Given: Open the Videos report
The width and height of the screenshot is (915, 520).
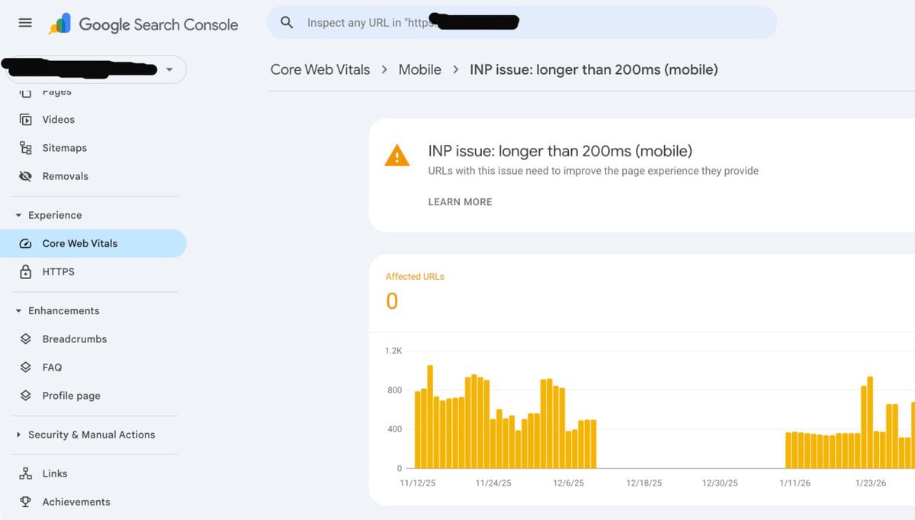Looking at the screenshot, I should point(59,120).
